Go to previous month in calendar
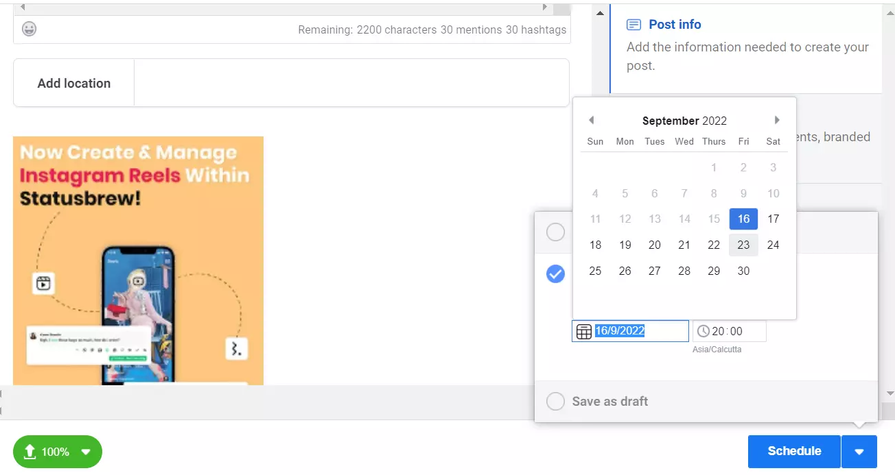Viewport: 895px width, 475px height. pos(591,121)
